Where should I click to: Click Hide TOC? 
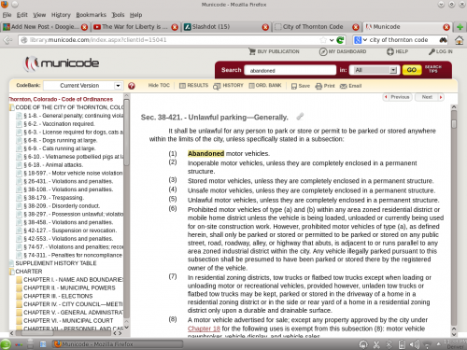(x=159, y=85)
